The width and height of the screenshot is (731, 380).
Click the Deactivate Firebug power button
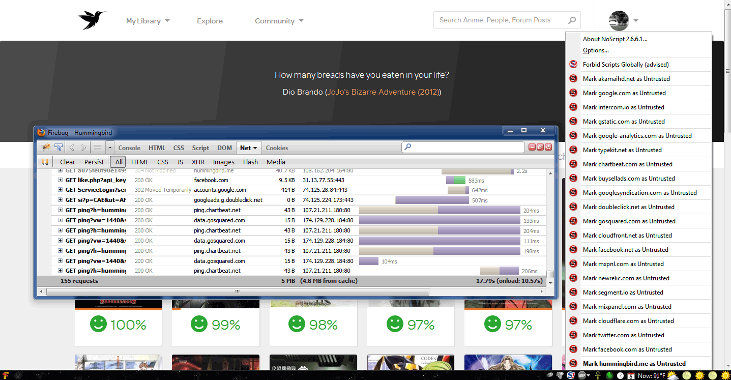click(548, 148)
